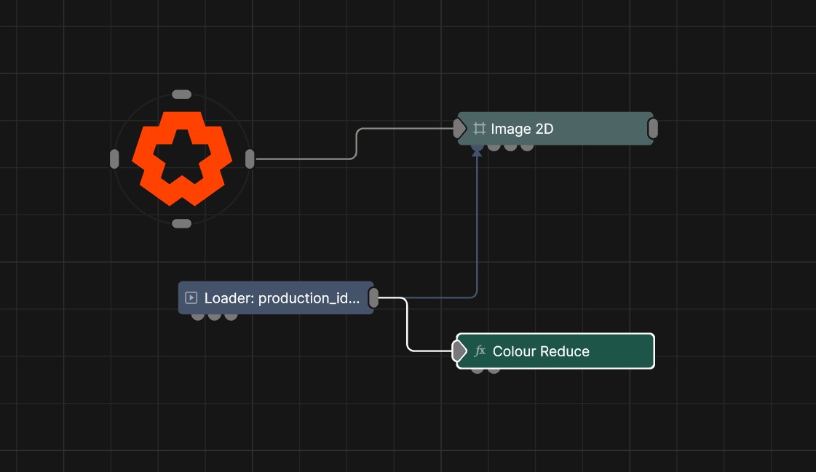Click the Loader node's output port
Image resolution: width=816 pixels, height=472 pixels.
tap(373, 297)
